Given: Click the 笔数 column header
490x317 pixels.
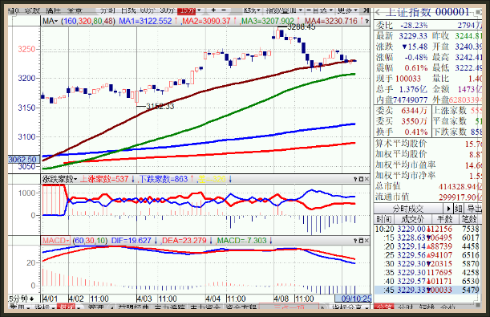Looking at the screenshot, I should [470, 219].
